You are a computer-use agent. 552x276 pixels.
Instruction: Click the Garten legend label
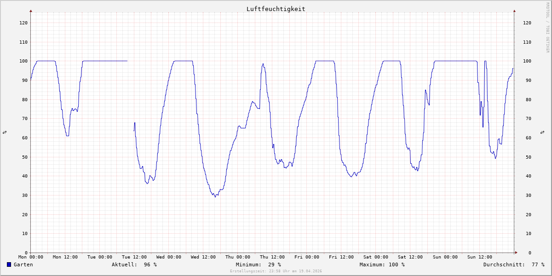click(23, 264)
